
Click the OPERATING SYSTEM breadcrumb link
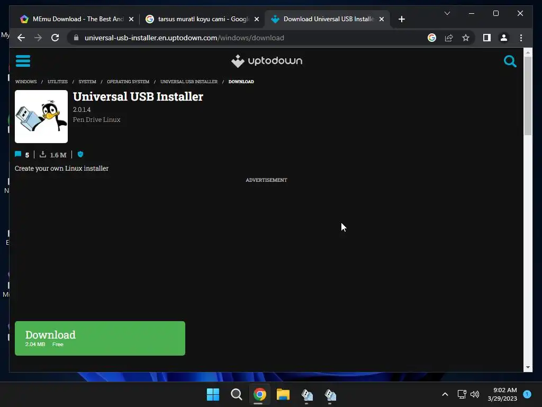tap(128, 82)
